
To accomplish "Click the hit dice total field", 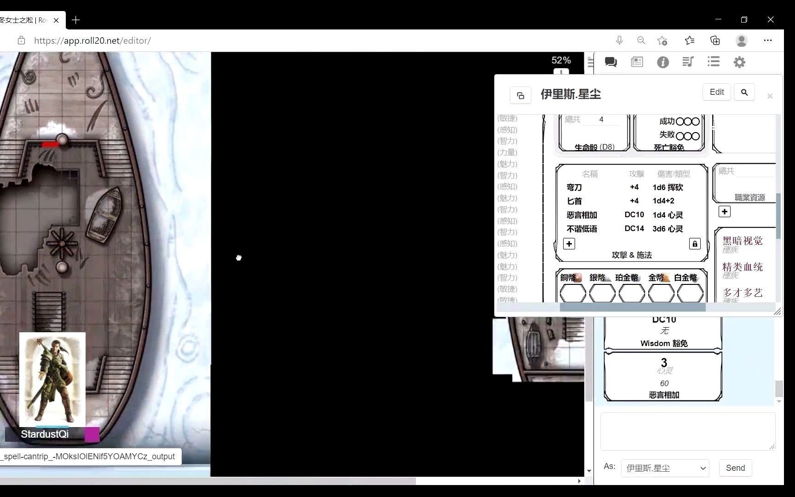I will point(601,120).
